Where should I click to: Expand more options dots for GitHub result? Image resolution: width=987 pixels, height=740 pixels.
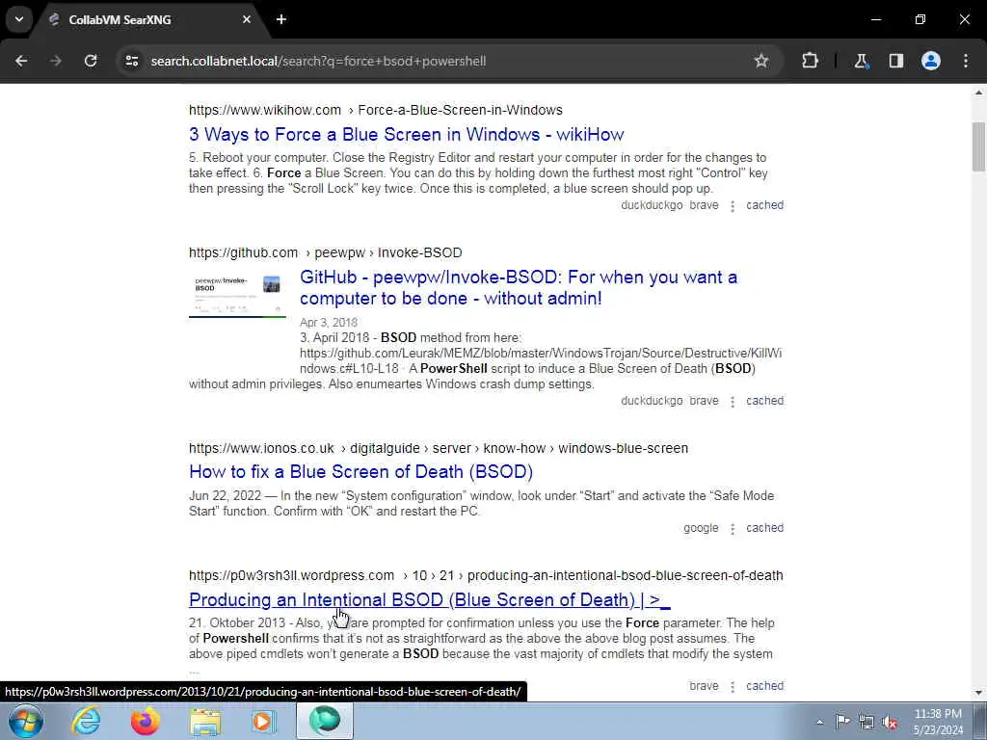point(733,402)
